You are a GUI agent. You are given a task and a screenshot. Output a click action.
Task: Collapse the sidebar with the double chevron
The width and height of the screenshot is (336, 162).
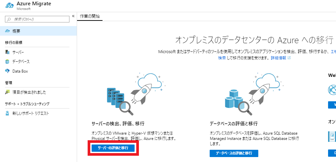pos(73,16)
